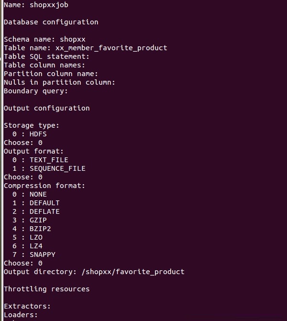Viewport: 287px width, 321px height.
Task: Click the GZIP compression option
Action: point(30,220)
